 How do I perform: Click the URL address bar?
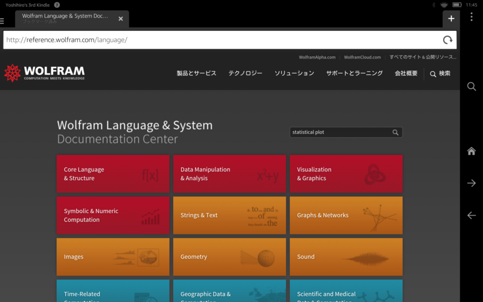tap(230, 40)
